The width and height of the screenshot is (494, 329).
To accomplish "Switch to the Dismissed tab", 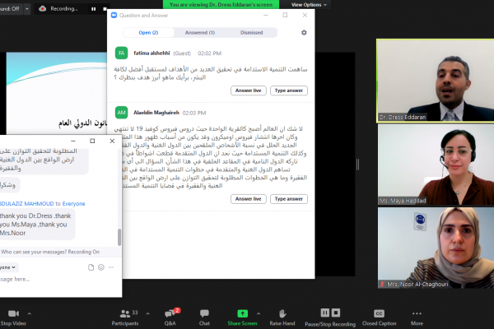I will pos(251,32).
